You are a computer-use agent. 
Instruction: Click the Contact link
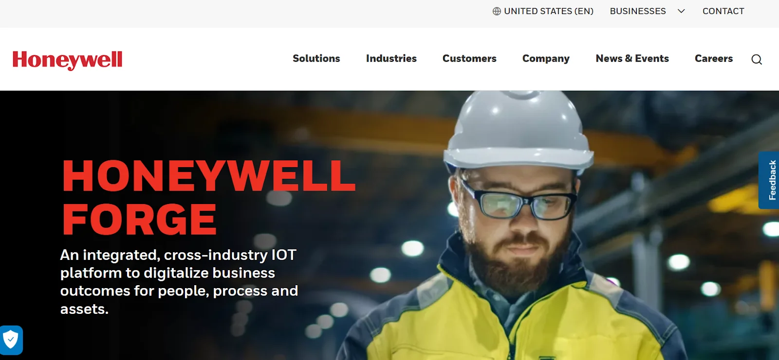pos(723,11)
